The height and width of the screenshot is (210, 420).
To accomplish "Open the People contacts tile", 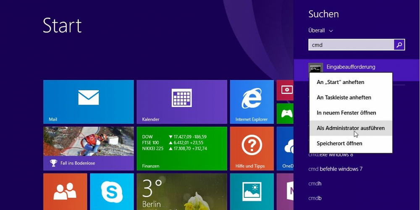I will click(65, 192).
